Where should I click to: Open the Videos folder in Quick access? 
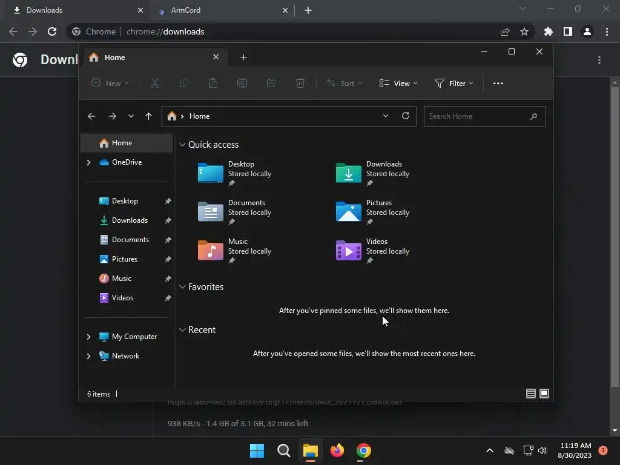pos(372,251)
